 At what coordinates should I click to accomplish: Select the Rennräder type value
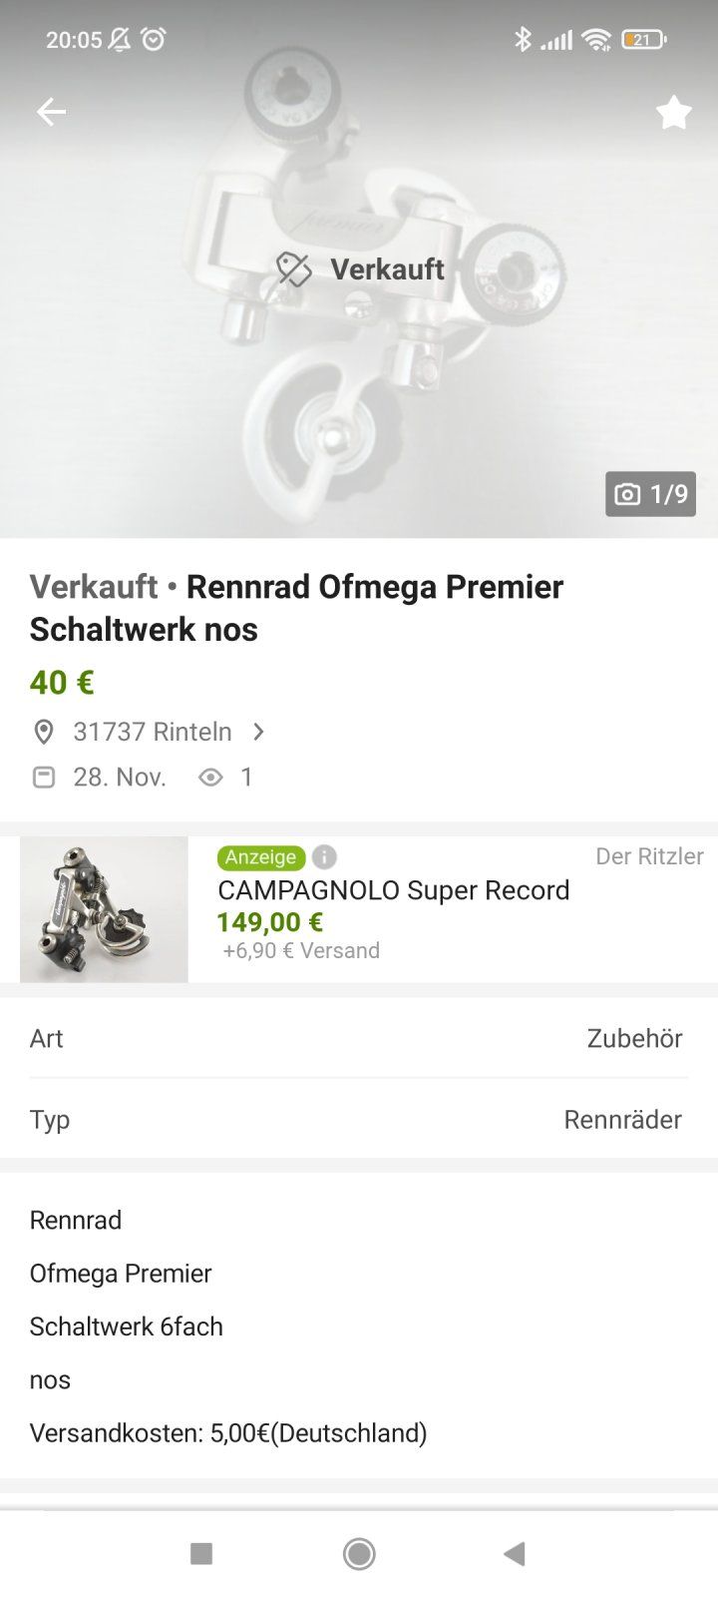tap(622, 1119)
